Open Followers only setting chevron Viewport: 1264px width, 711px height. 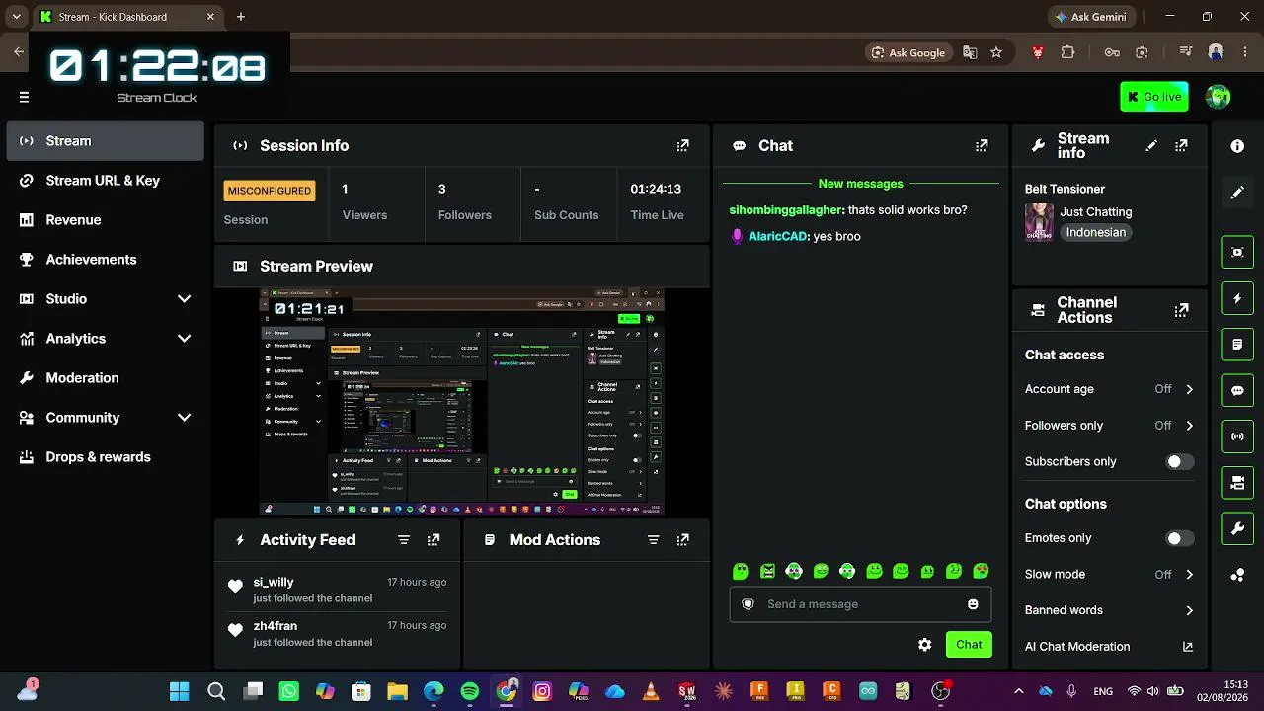pos(1189,426)
